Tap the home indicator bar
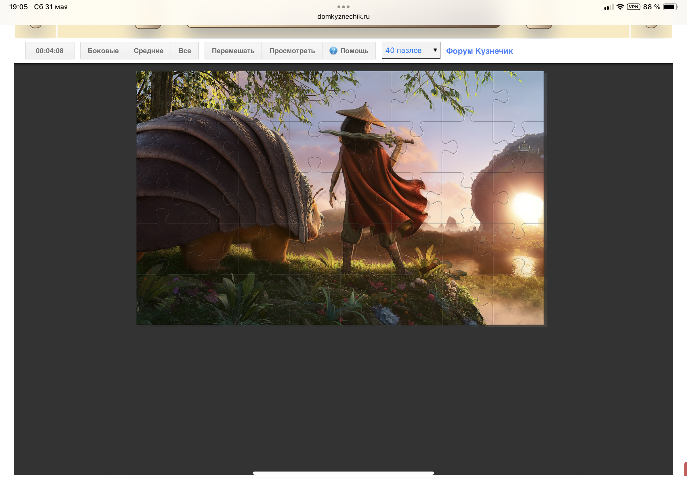 point(343,473)
